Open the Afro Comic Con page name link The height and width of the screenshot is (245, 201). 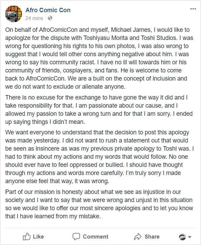click(x=48, y=10)
